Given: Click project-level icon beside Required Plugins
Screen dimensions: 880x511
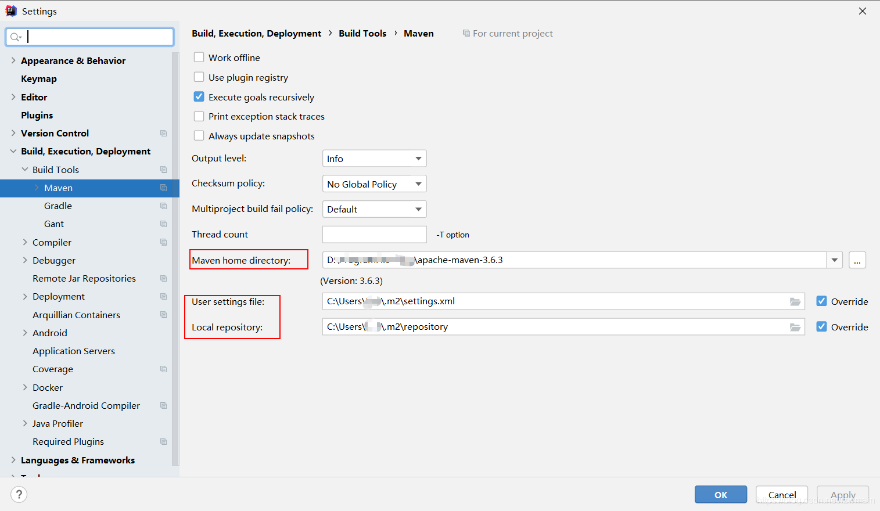Looking at the screenshot, I should pos(163,442).
